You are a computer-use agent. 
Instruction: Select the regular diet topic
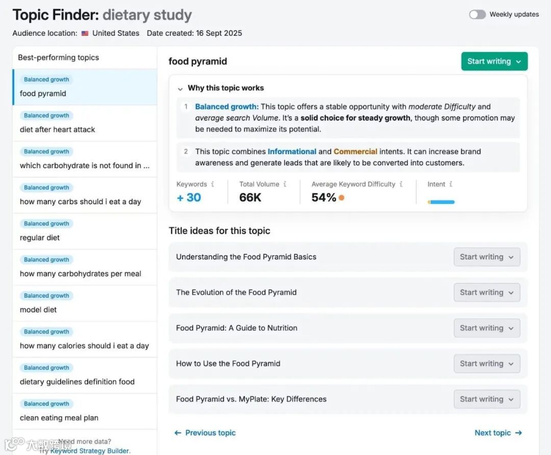click(40, 237)
